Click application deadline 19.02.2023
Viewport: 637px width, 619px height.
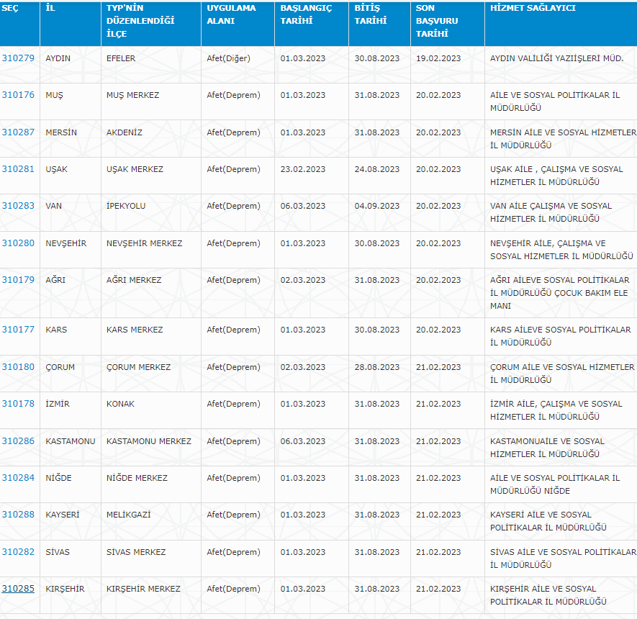(438, 58)
